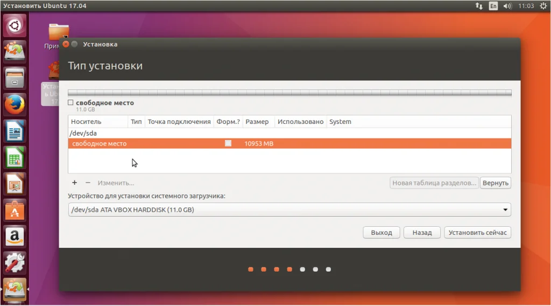The height and width of the screenshot is (306, 551).
Task: Click the Вернуть button
Action: tap(496, 183)
